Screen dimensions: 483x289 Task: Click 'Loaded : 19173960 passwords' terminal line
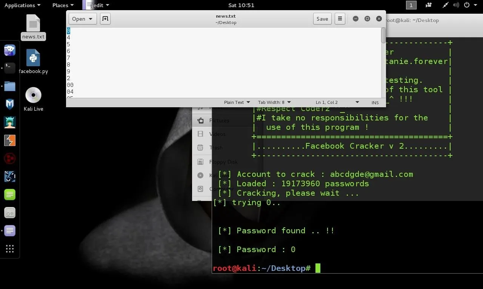pyautogui.click(x=303, y=184)
